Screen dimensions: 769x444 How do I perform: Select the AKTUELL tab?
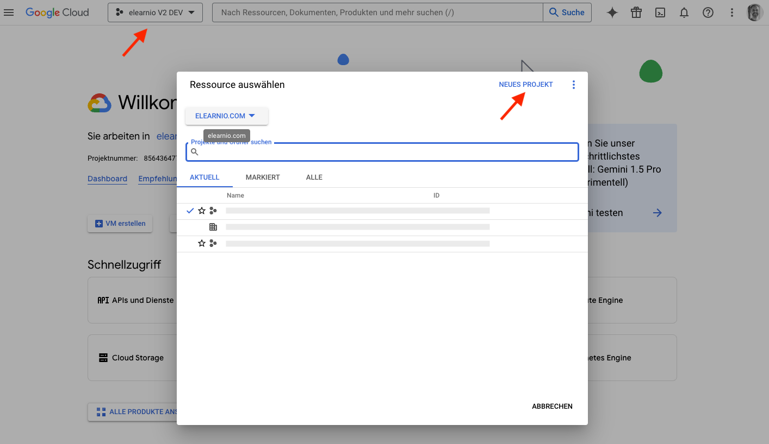(204, 177)
